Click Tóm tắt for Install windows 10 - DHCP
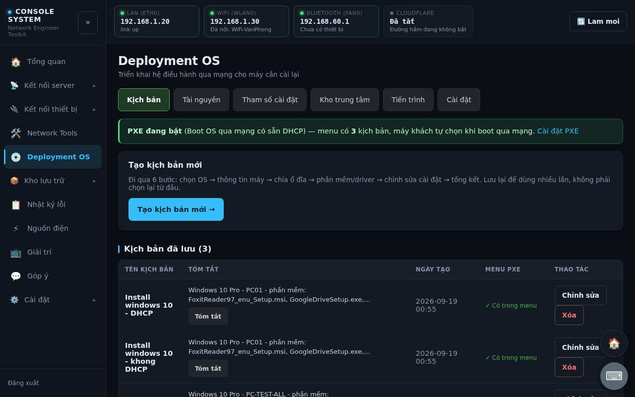Viewport: 635px width, 397px height. [x=208, y=316]
